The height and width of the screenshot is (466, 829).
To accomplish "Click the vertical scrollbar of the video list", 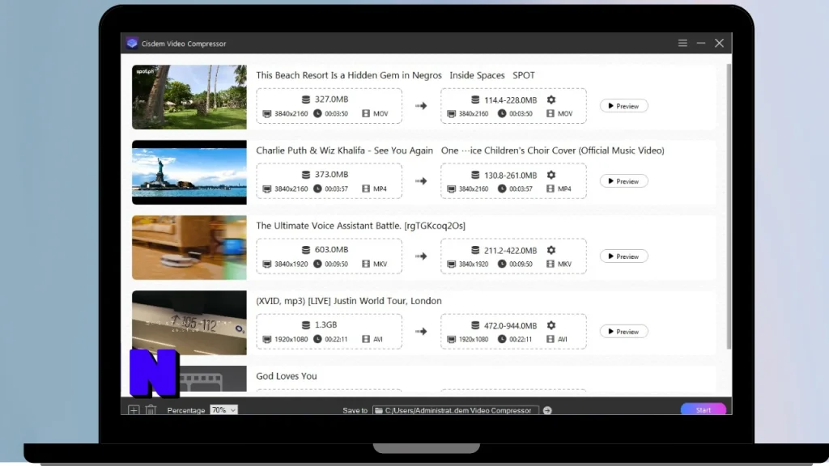I will tap(729, 206).
